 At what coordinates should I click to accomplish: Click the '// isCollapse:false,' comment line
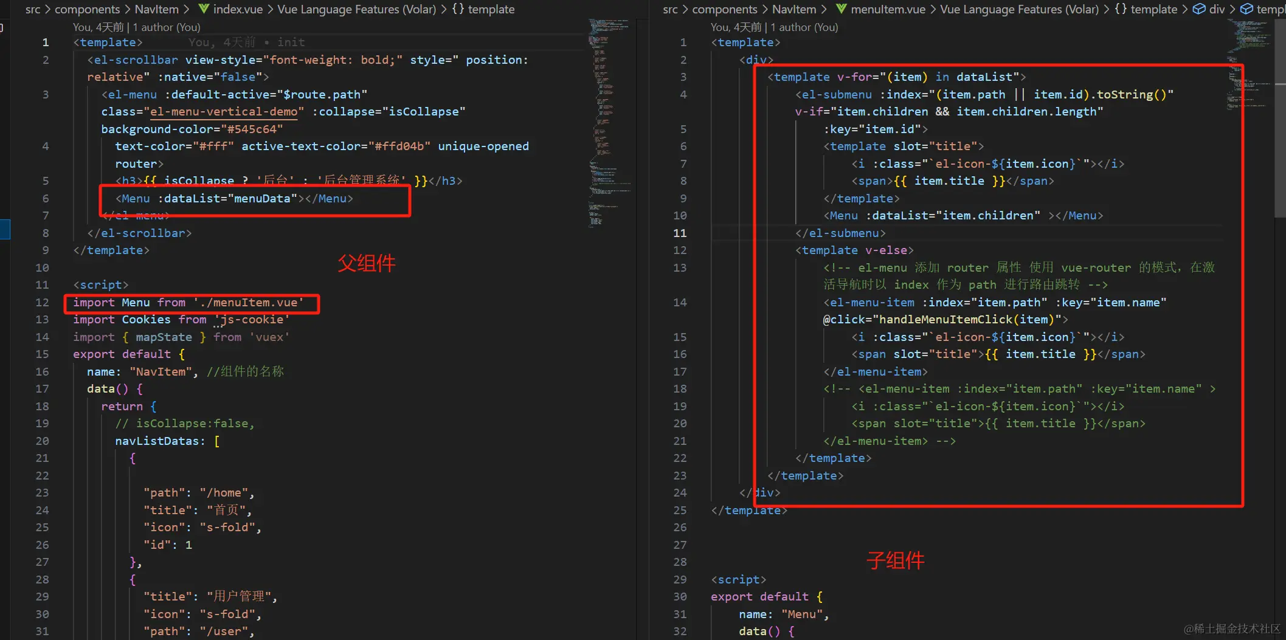(x=185, y=424)
